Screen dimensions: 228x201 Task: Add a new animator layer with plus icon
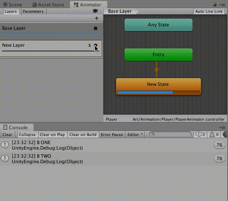point(97,18)
